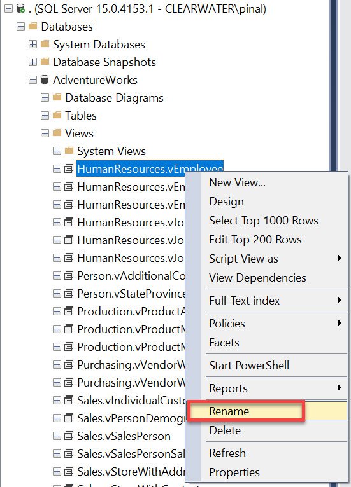This screenshot has width=351, height=487.
Task: Expand the System Databases node
Action: point(32,44)
